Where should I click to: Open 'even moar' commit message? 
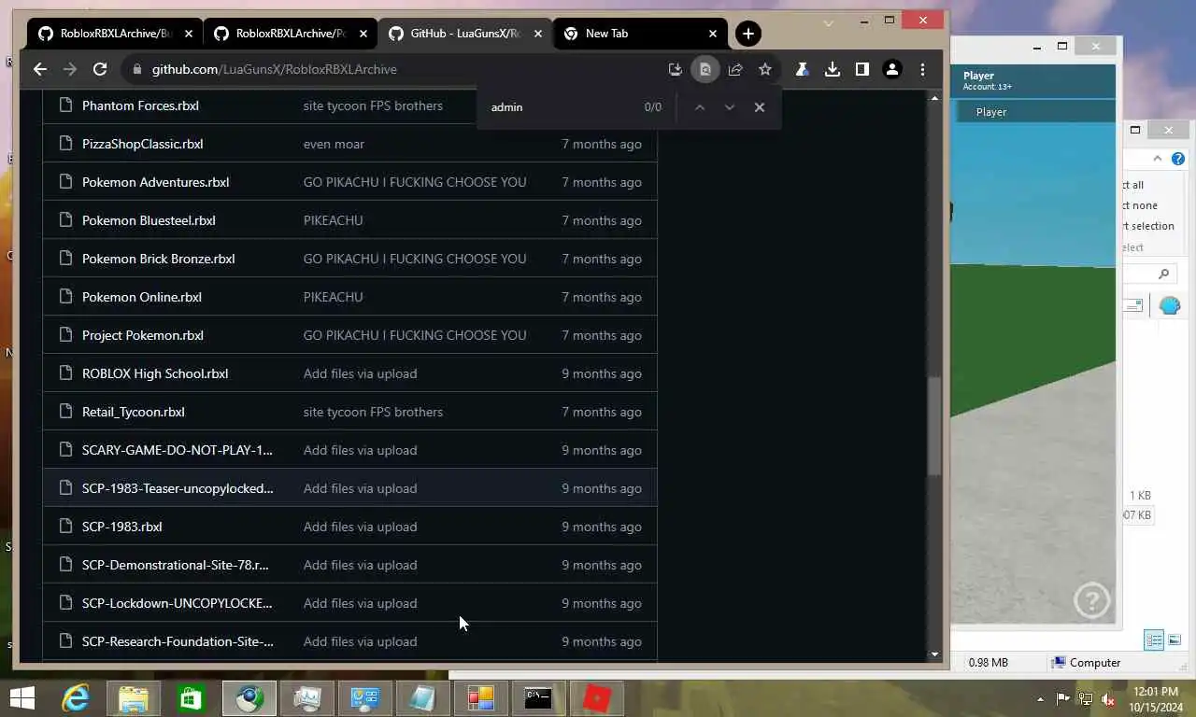[x=334, y=144]
